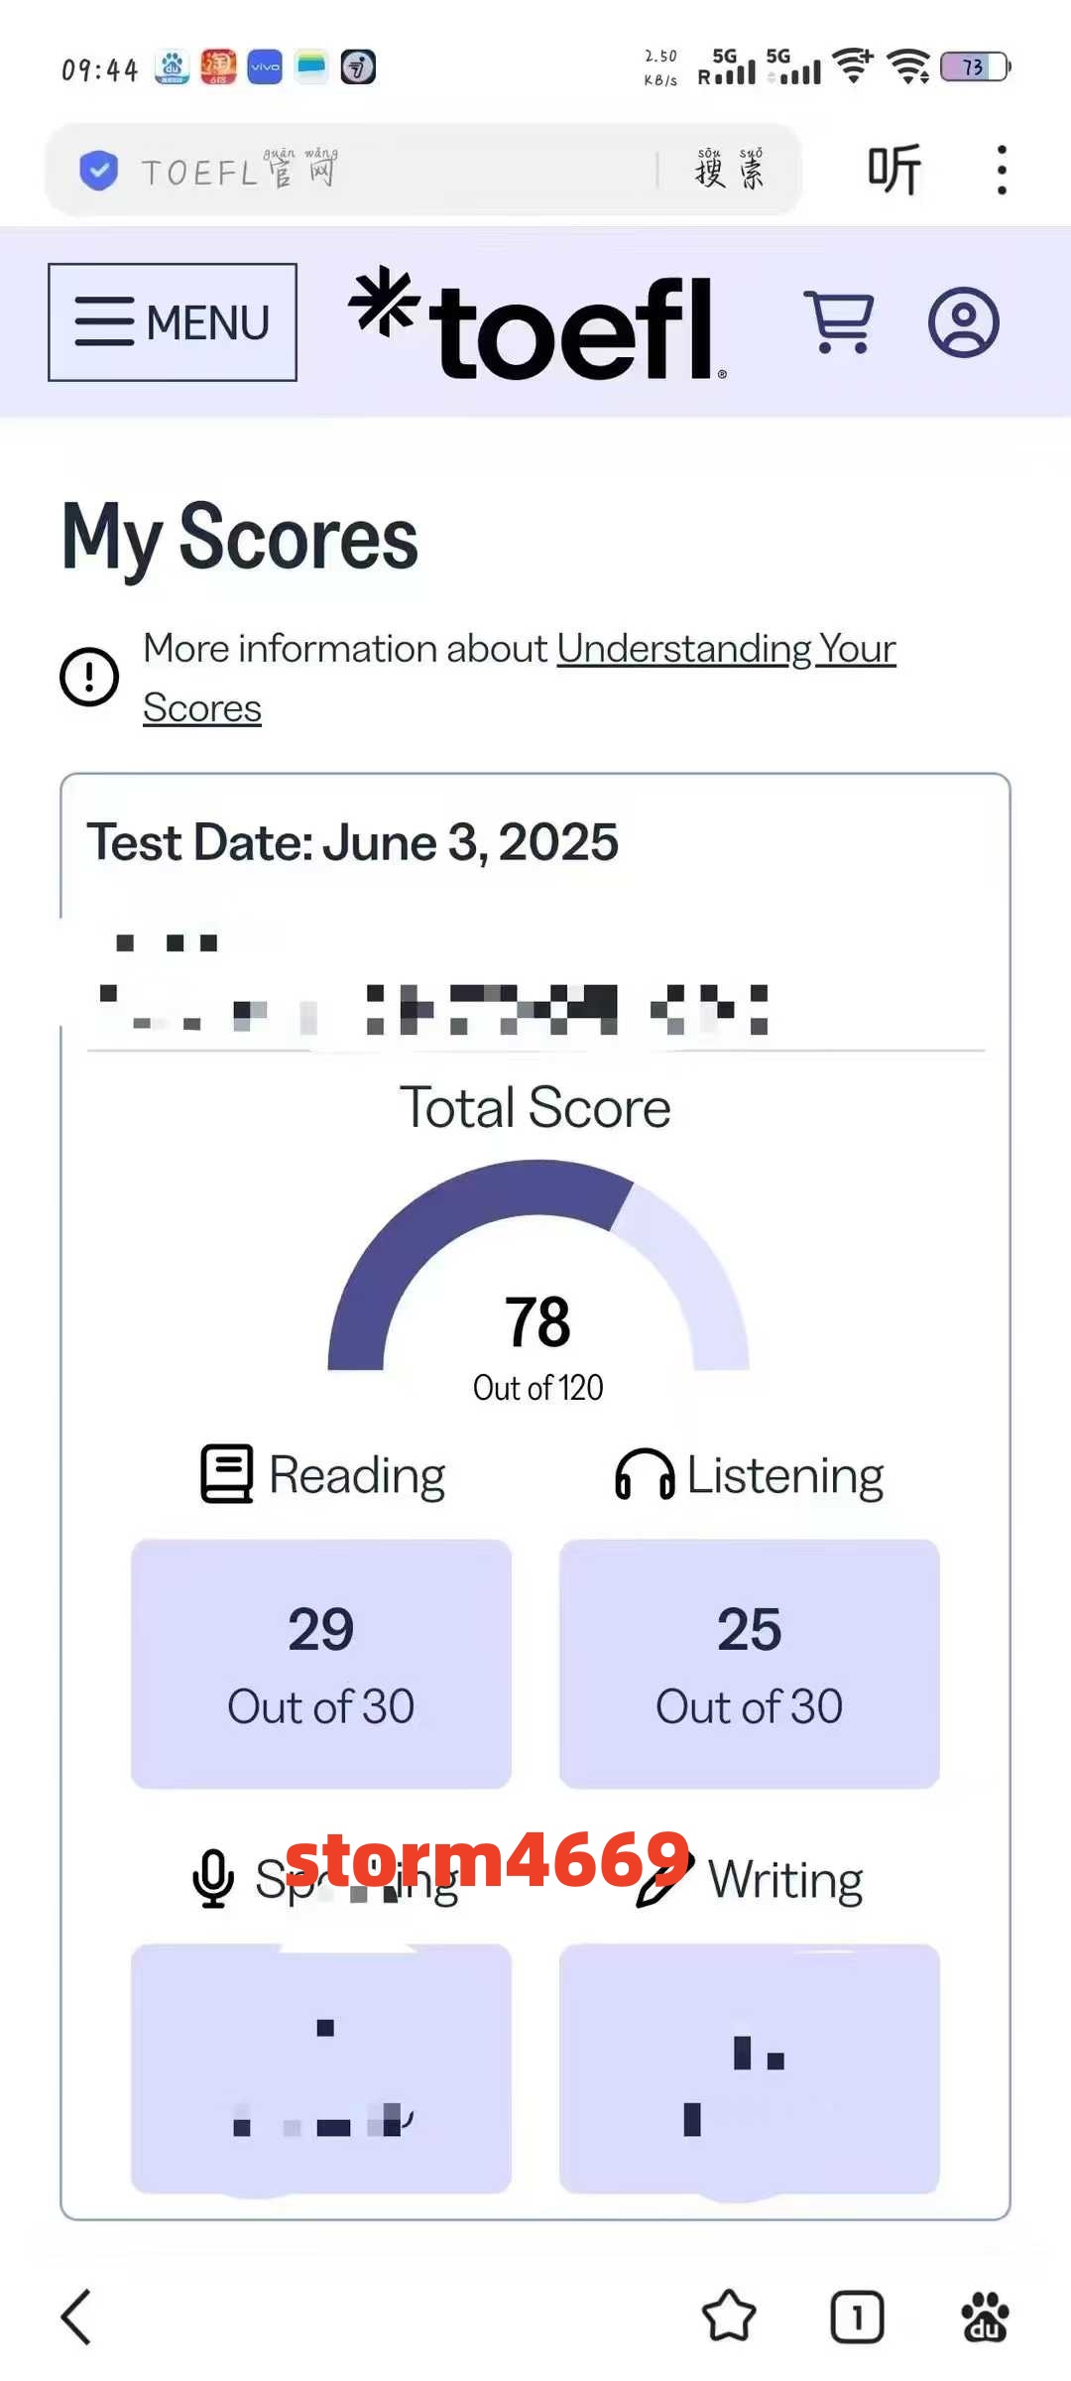
Task: Open the tab switcher showing 1
Action: (x=857, y=2318)
